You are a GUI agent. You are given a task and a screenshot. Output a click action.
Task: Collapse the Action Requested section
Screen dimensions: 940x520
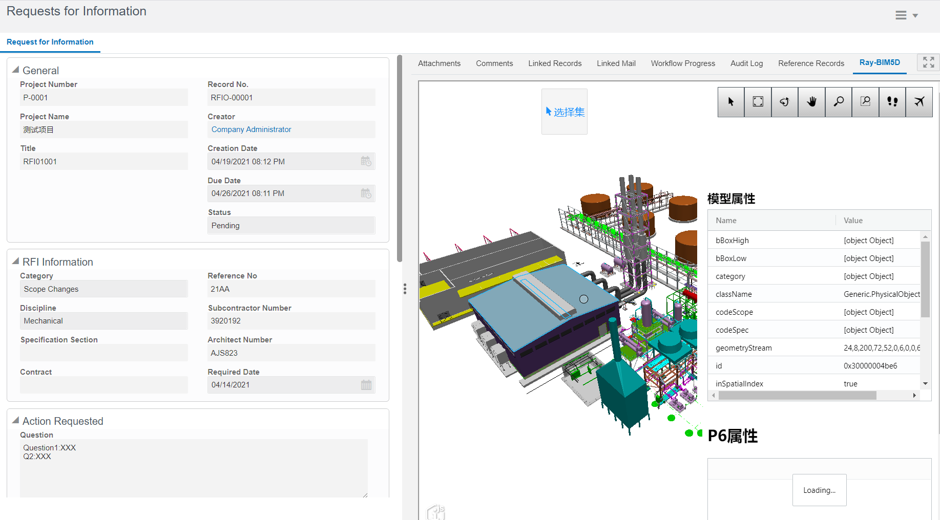[x=16, y=421]
